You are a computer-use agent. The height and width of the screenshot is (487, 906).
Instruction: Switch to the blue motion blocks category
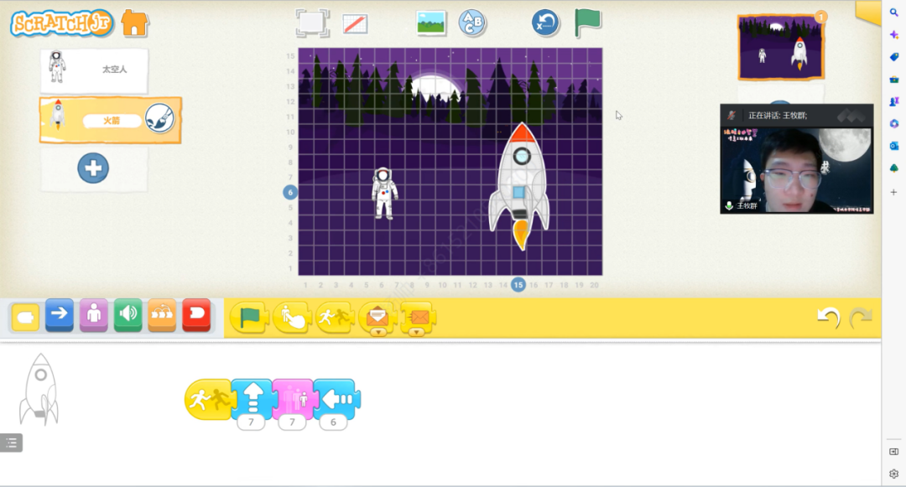pos(60,315)
